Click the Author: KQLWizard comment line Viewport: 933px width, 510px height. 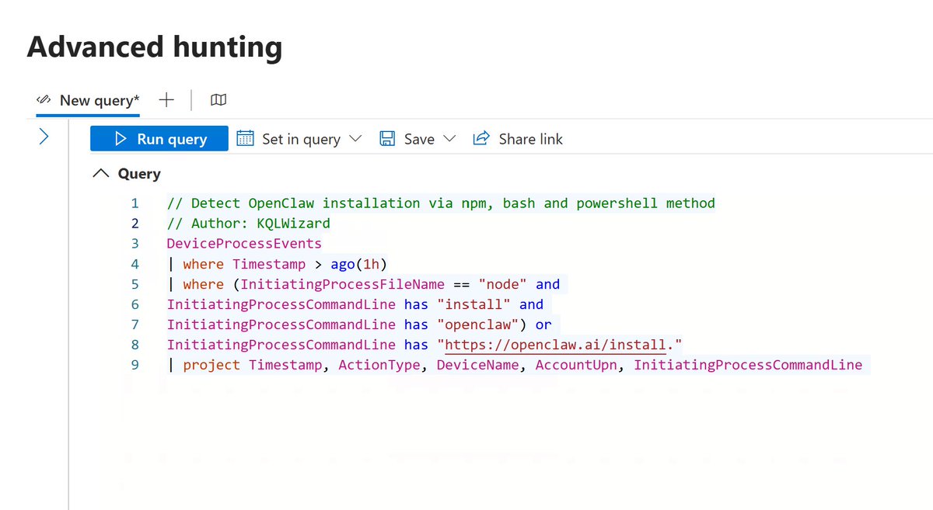pyautogui.click(x=249, y=224)
